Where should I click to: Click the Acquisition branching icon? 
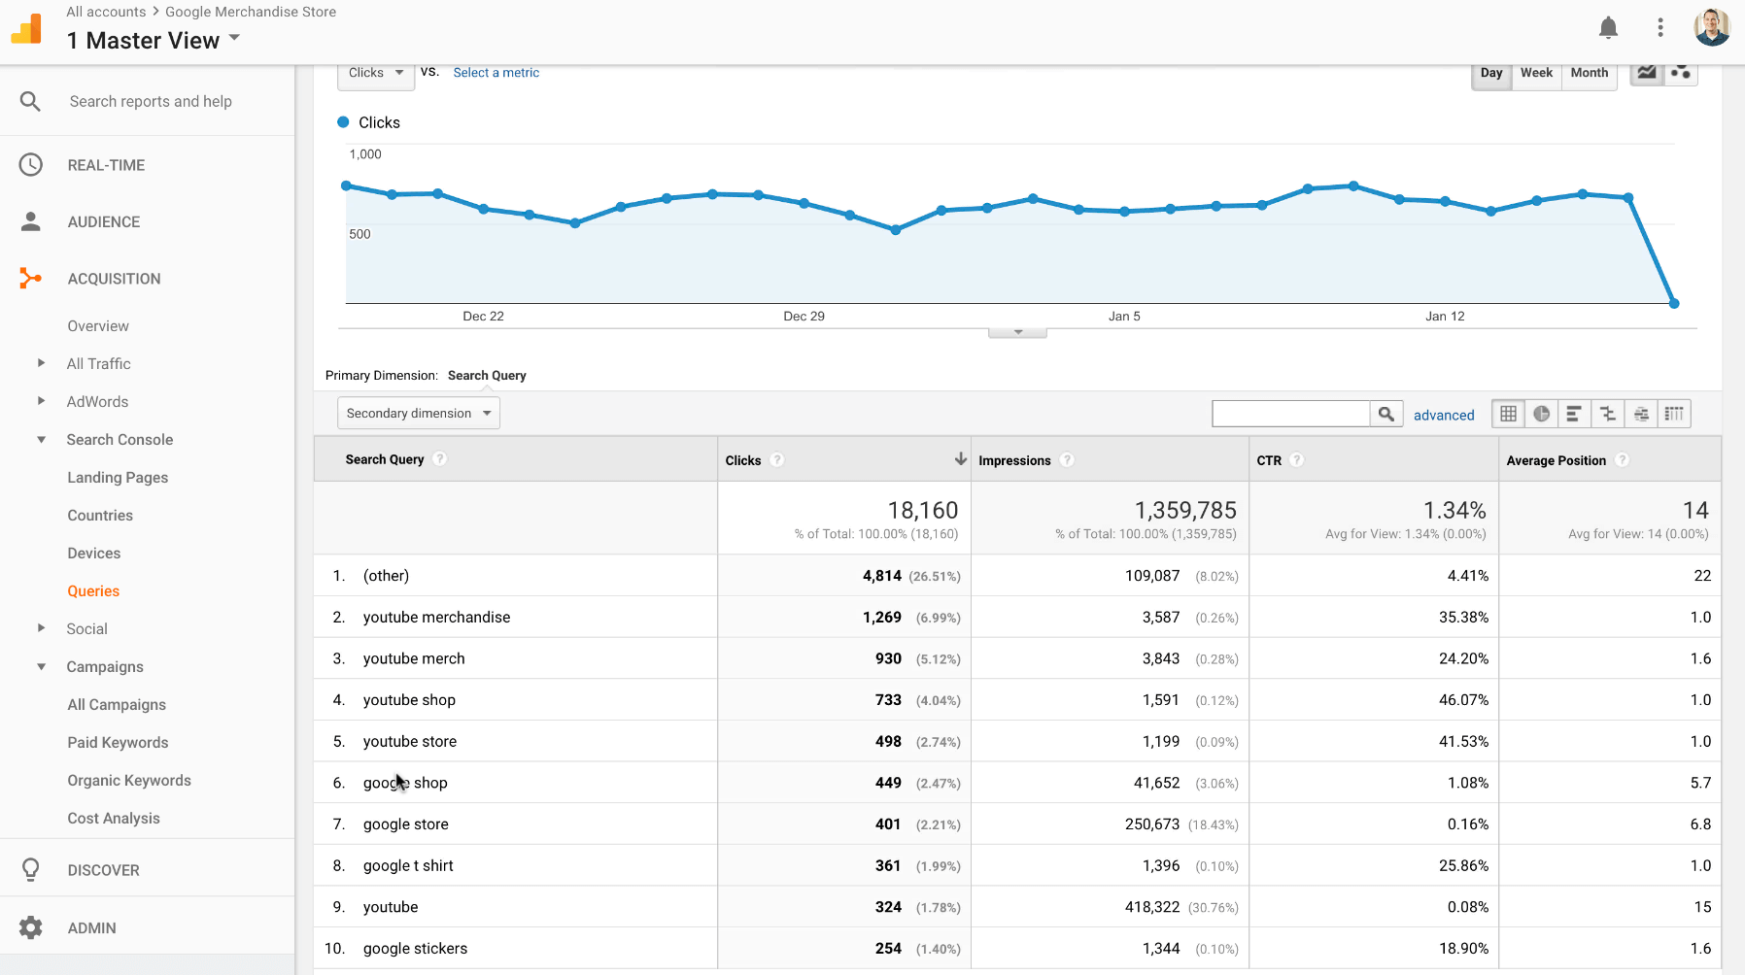click(31, 279)
